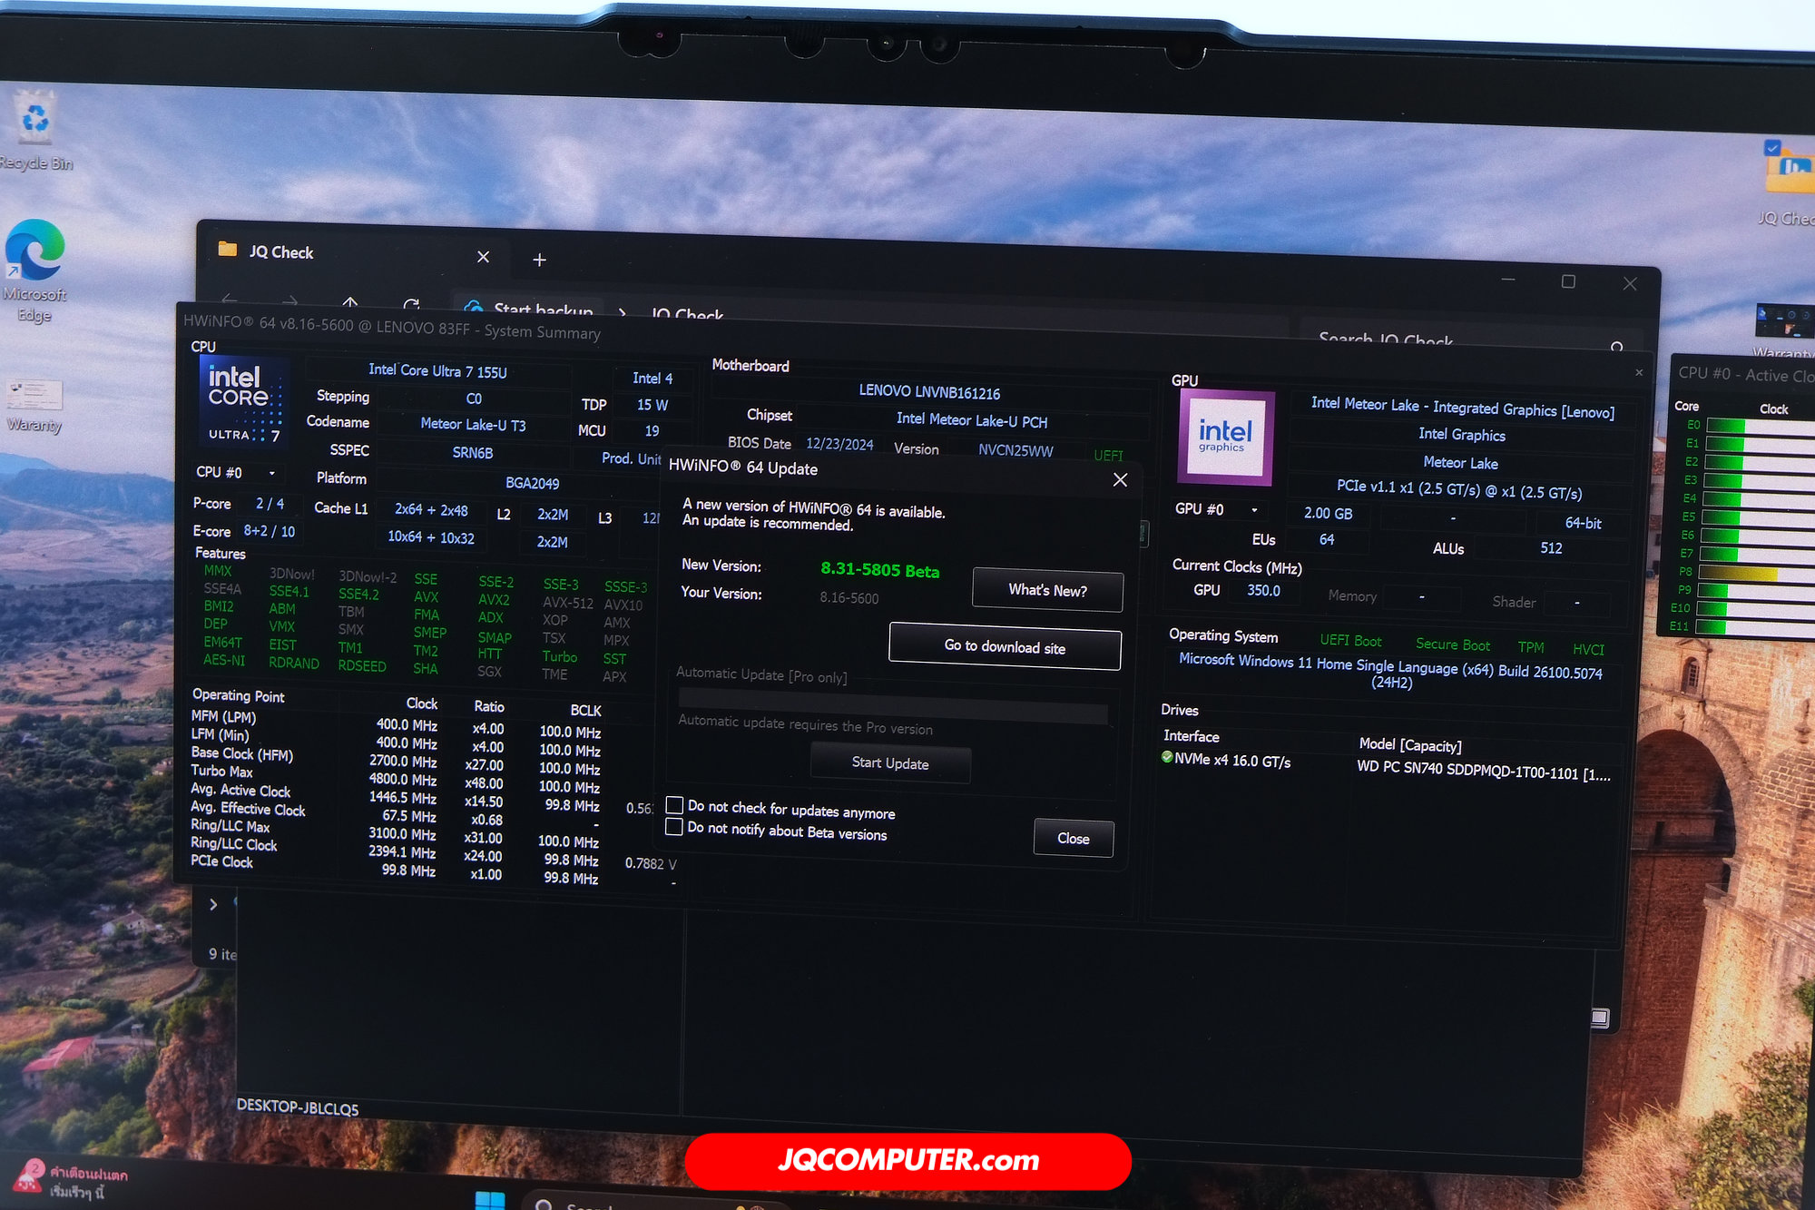1815x1210 pixels.
Task: Click TPM indicator
Action: pos(1530,647)
